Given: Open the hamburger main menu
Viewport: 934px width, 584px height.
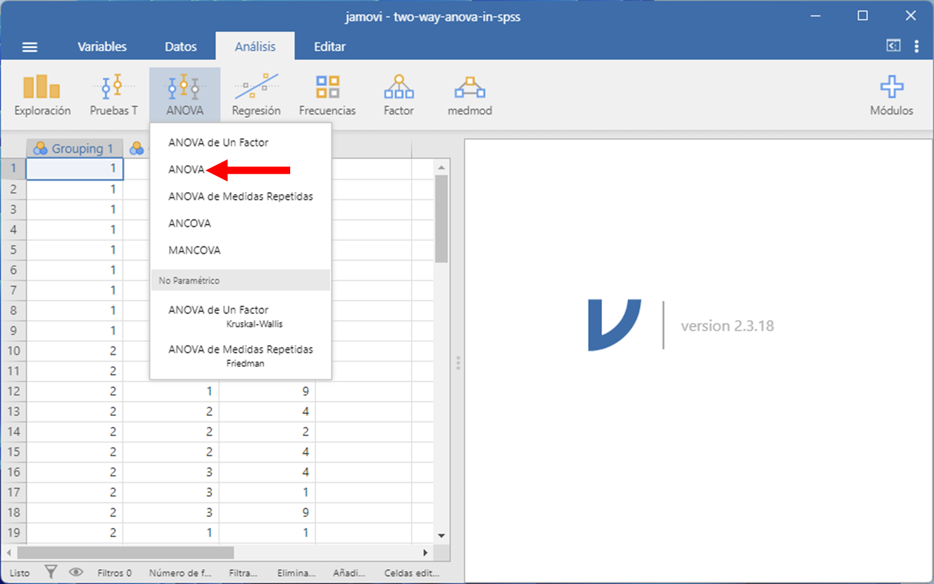Looking at the screenshot, I should coord(30,47).
